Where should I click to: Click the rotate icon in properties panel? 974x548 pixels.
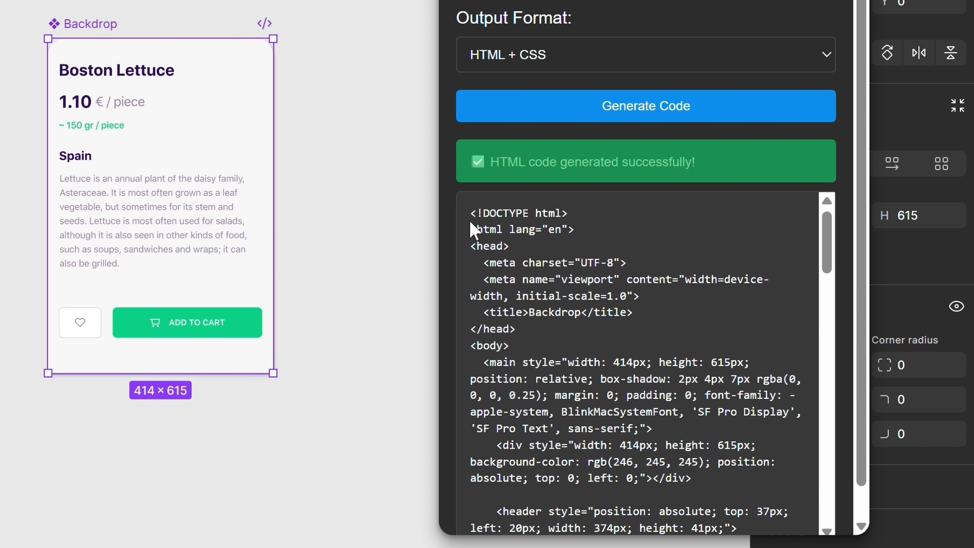pos(887,53)
